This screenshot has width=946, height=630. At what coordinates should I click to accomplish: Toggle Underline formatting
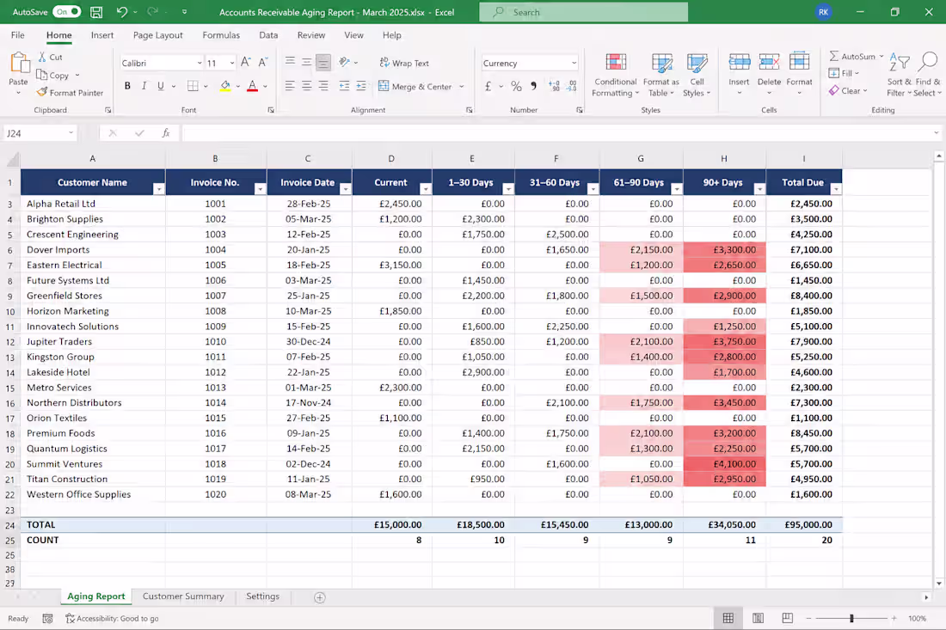(161, 86)
